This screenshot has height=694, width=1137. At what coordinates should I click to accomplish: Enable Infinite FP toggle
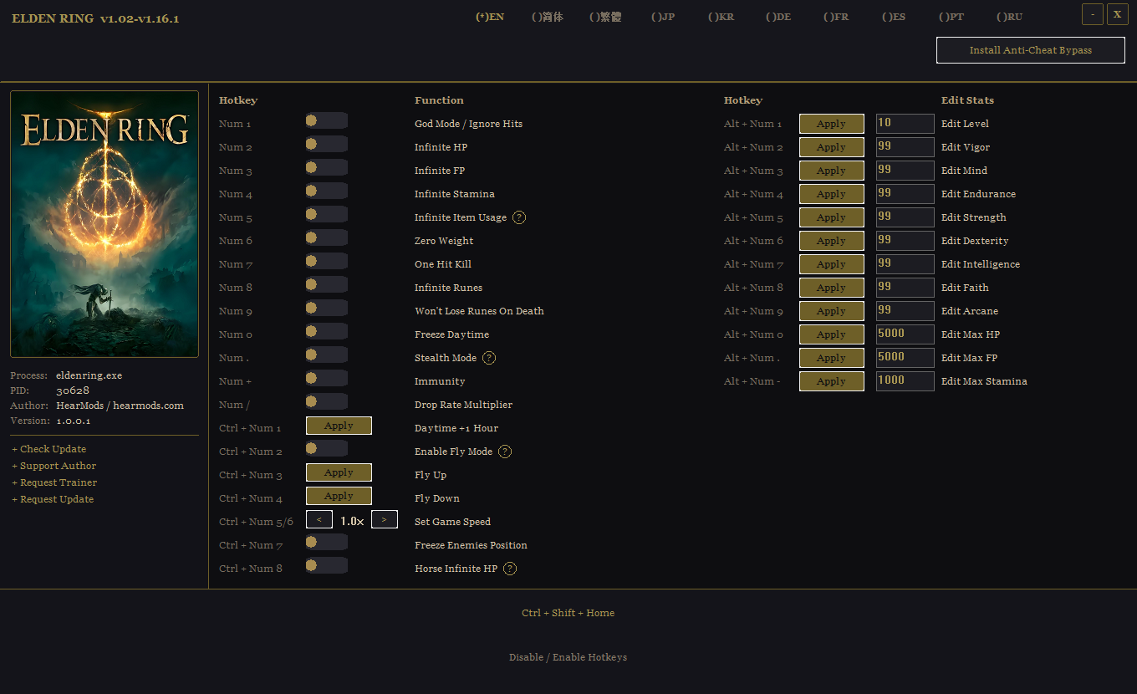pyautogui.click(x=326, y=168)
